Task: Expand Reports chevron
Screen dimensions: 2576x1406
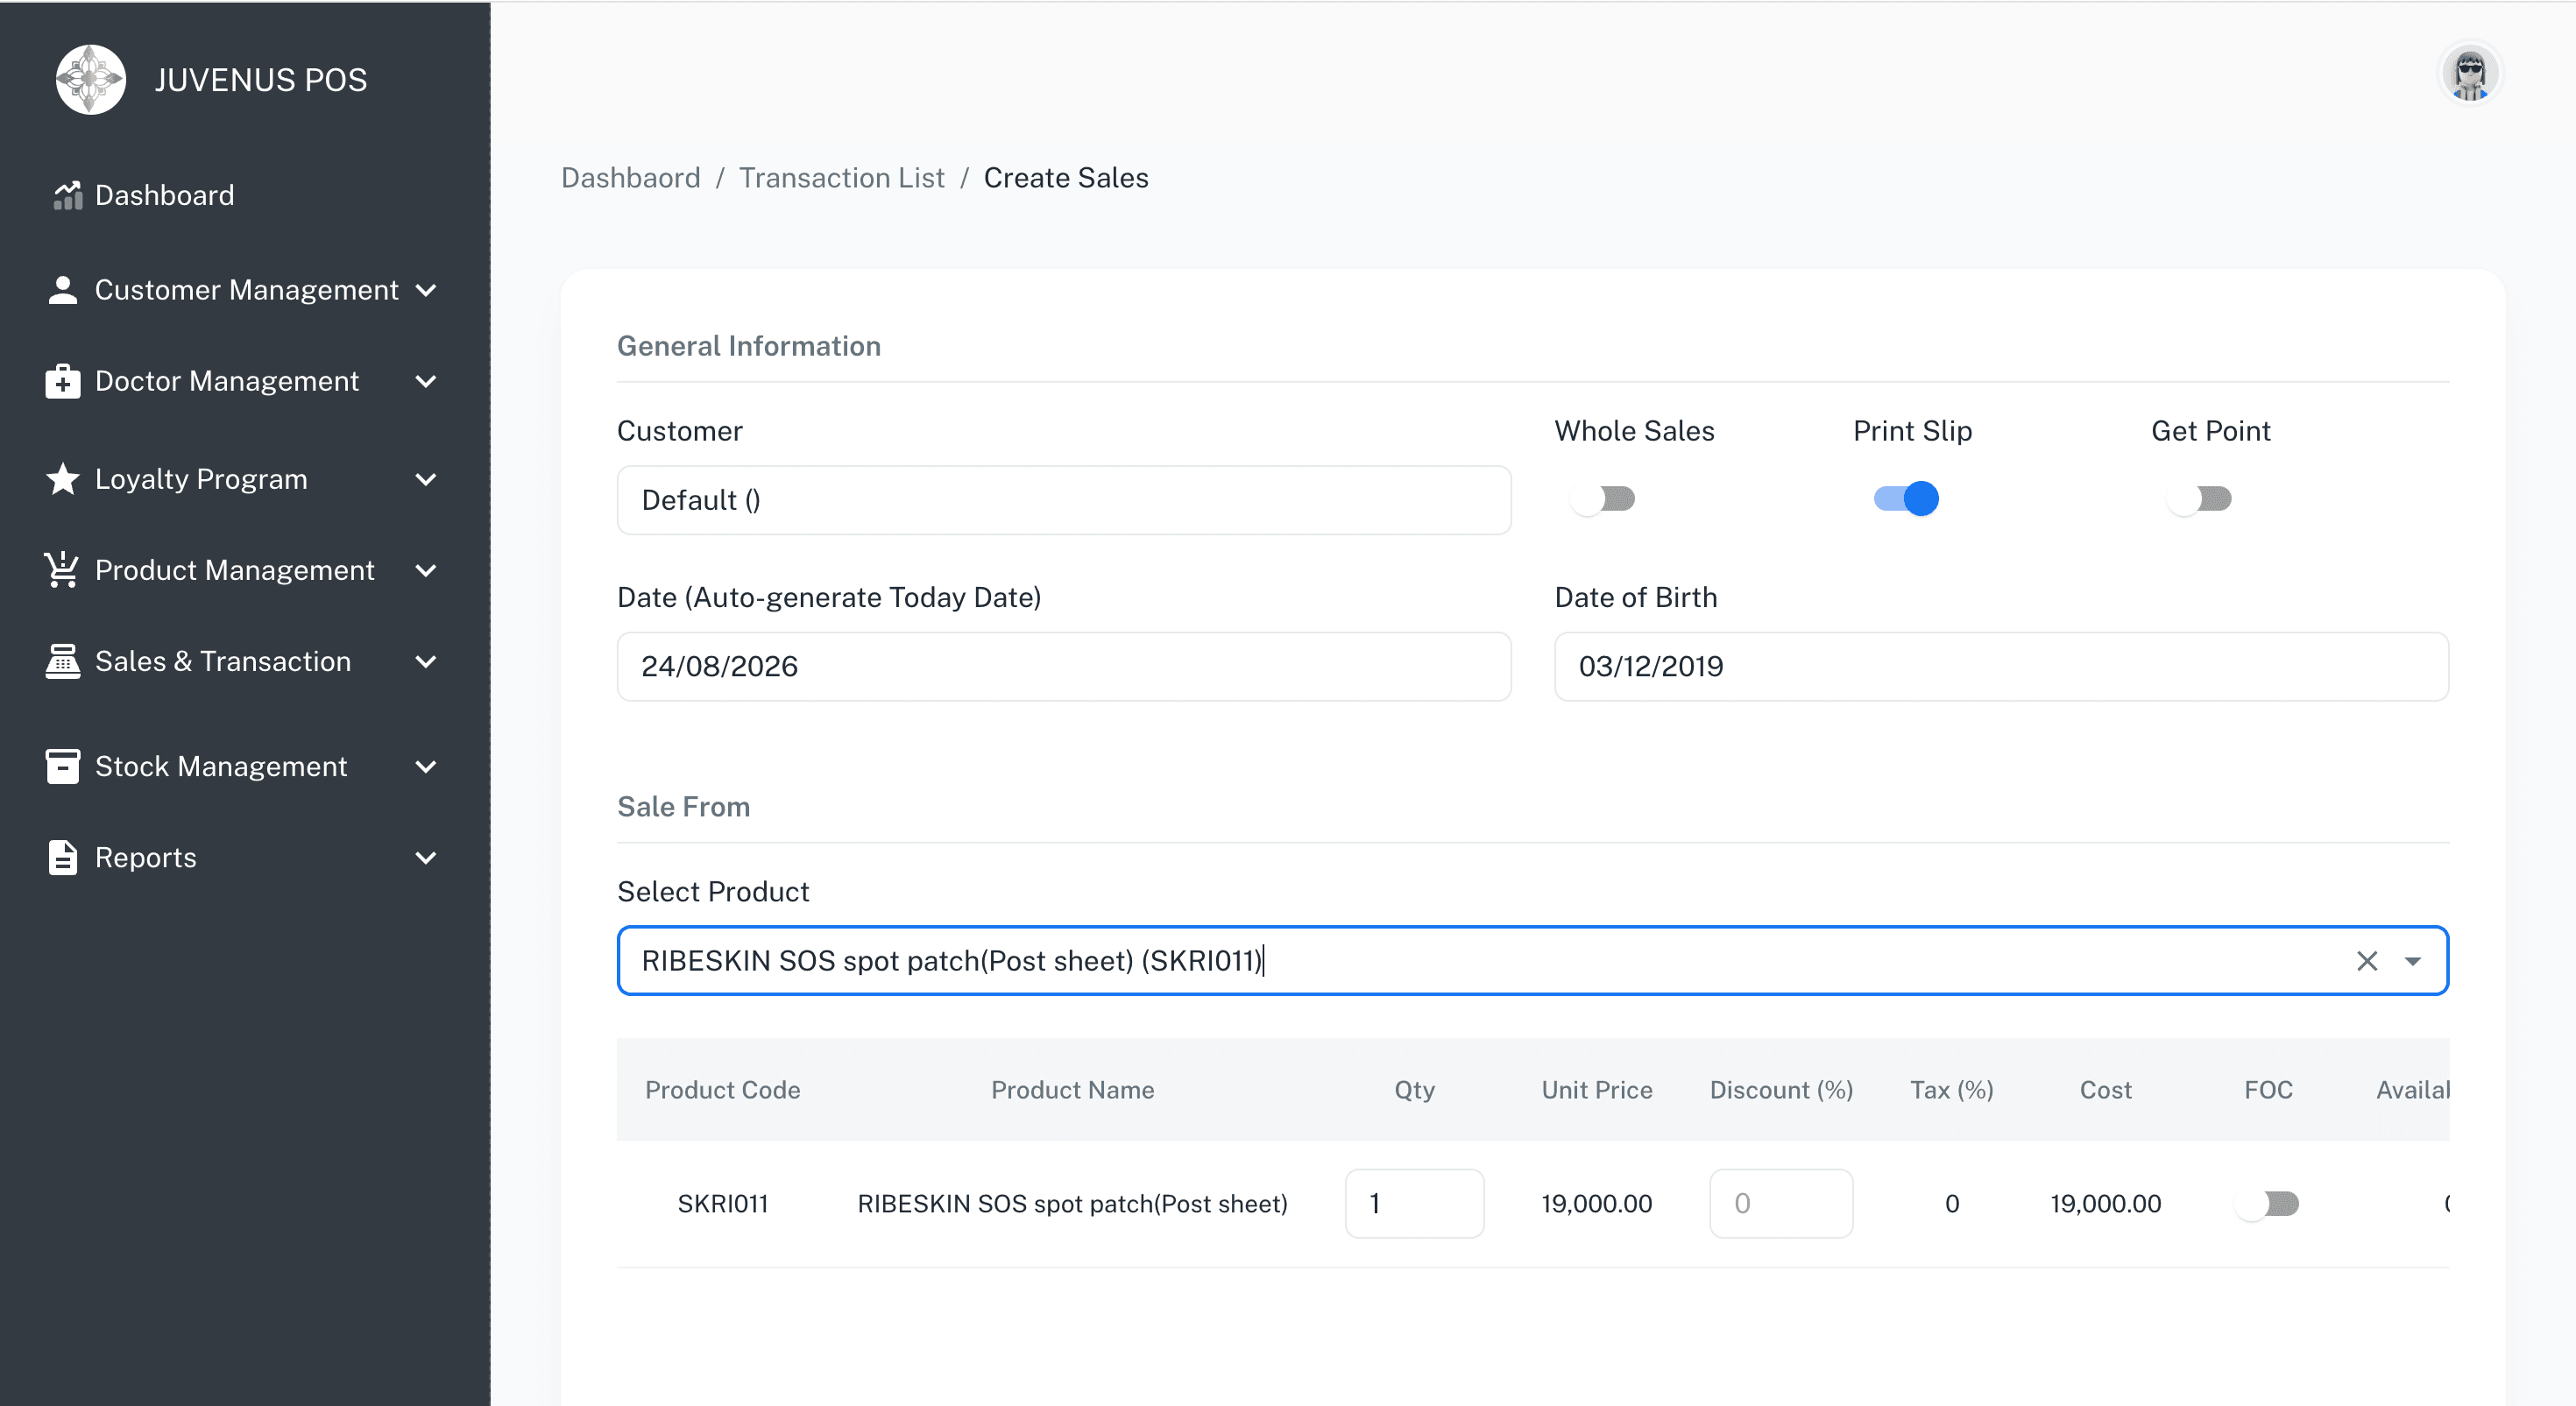Action: pos(426,857)
